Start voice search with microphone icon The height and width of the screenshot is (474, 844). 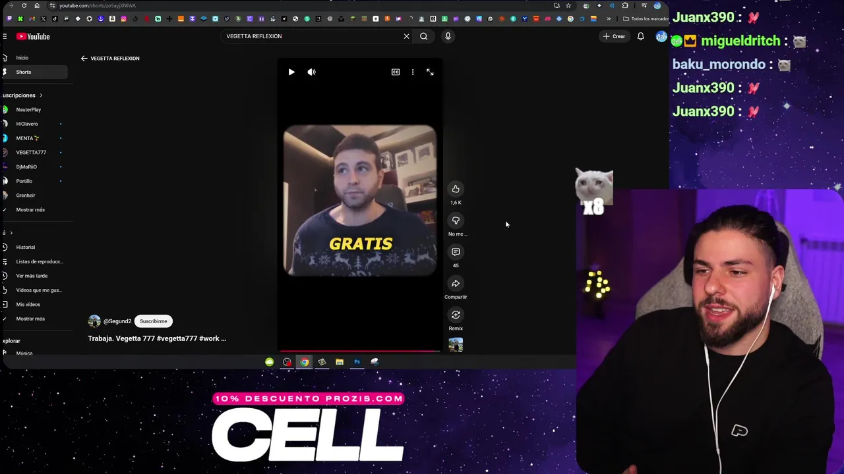[x=448, y=36]
